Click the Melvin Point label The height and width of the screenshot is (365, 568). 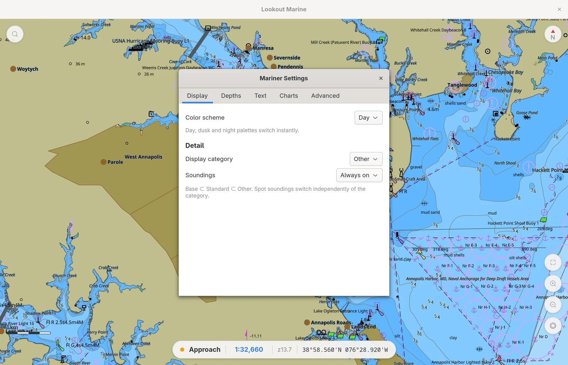coord(117,354)
